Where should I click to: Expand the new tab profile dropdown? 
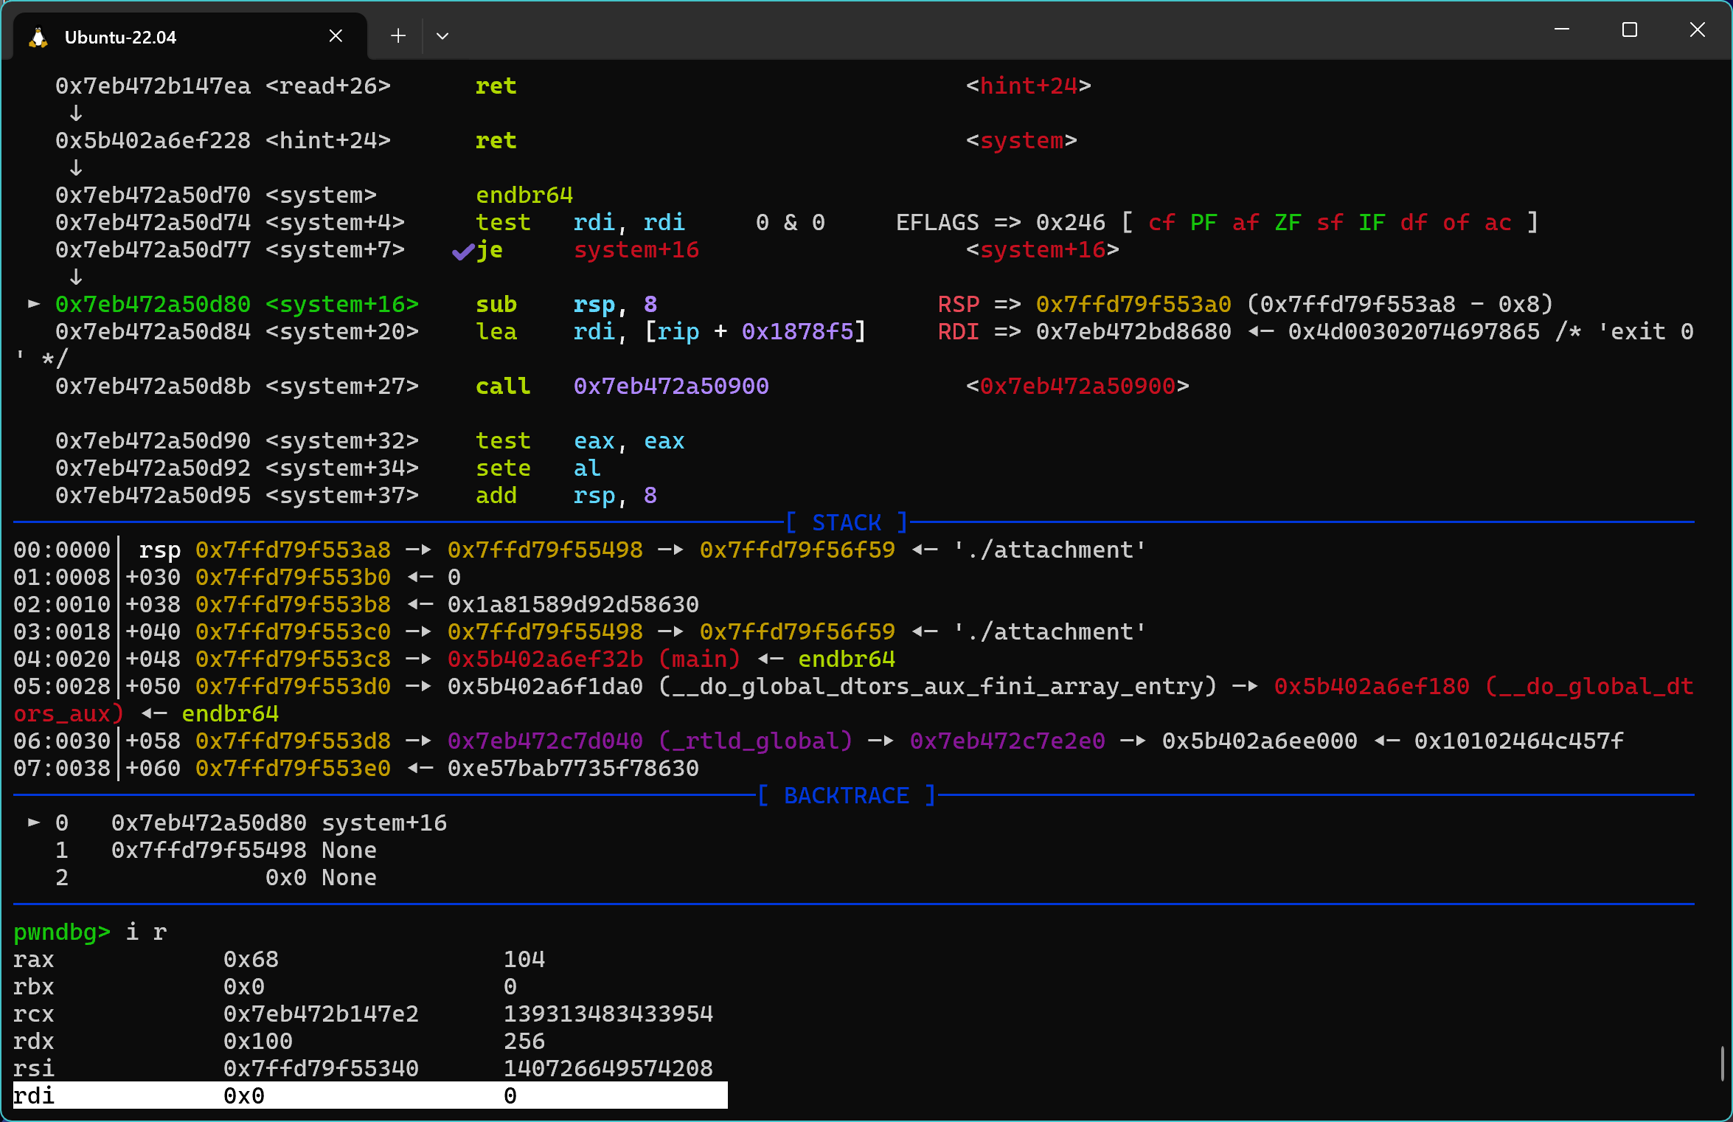442,36
